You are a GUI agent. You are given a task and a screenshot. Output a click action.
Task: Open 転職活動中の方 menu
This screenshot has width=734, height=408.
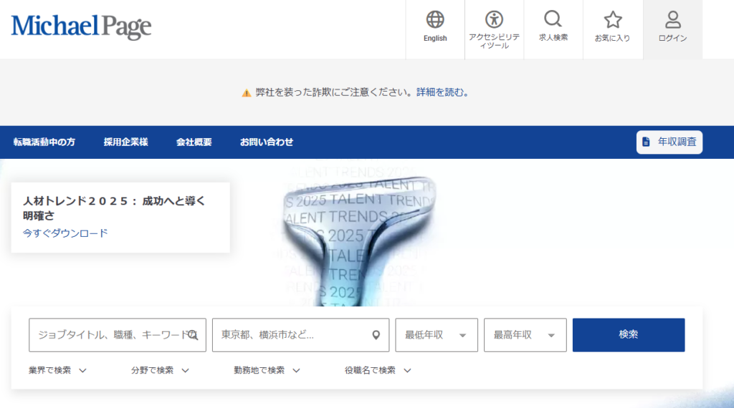(x=44, y=142)
